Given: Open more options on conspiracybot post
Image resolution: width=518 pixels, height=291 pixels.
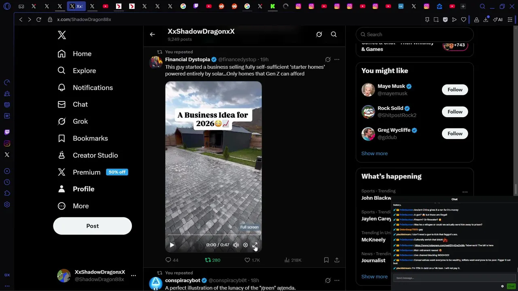Looking at the screenshot, I should 337,280.
